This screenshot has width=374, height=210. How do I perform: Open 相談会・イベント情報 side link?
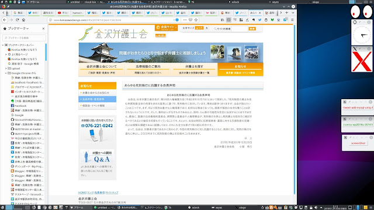98,106
